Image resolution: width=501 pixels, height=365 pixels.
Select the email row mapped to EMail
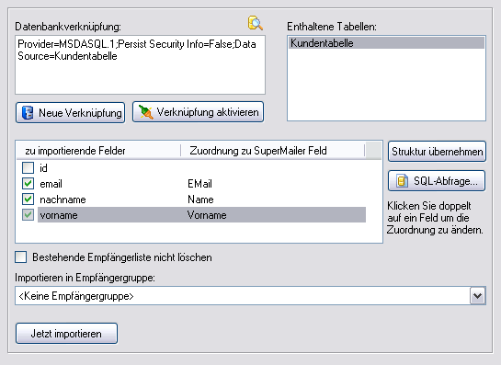pos(201,184)
